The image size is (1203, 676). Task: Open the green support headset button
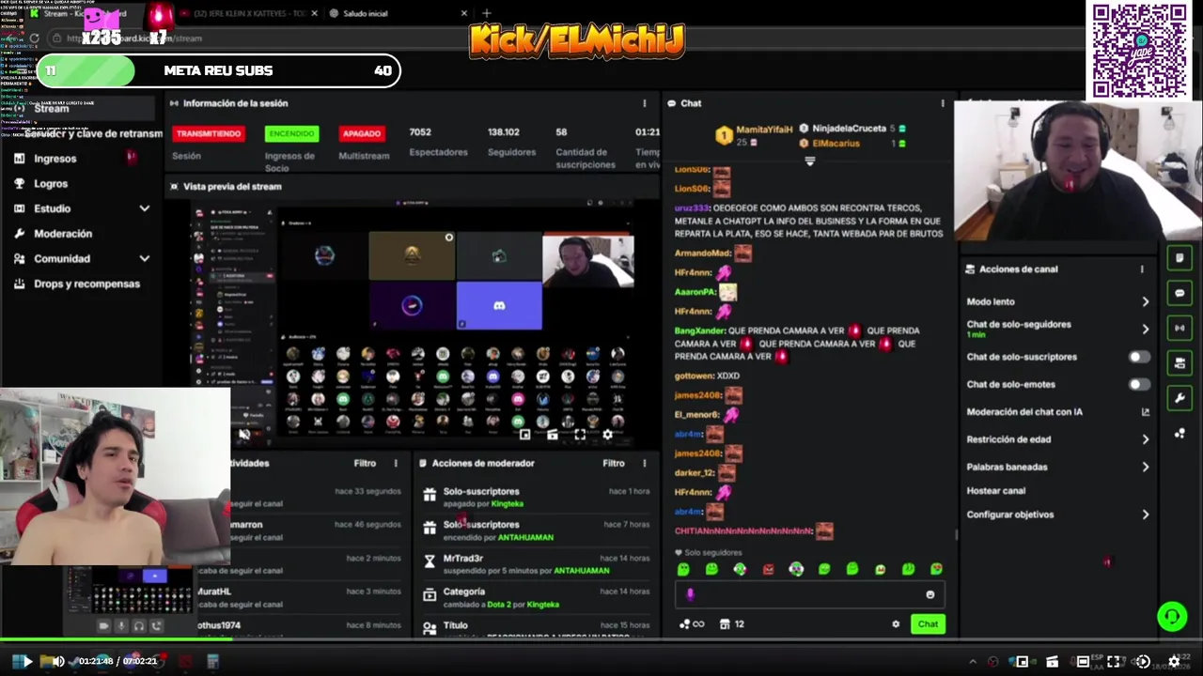coord(1172,617)
